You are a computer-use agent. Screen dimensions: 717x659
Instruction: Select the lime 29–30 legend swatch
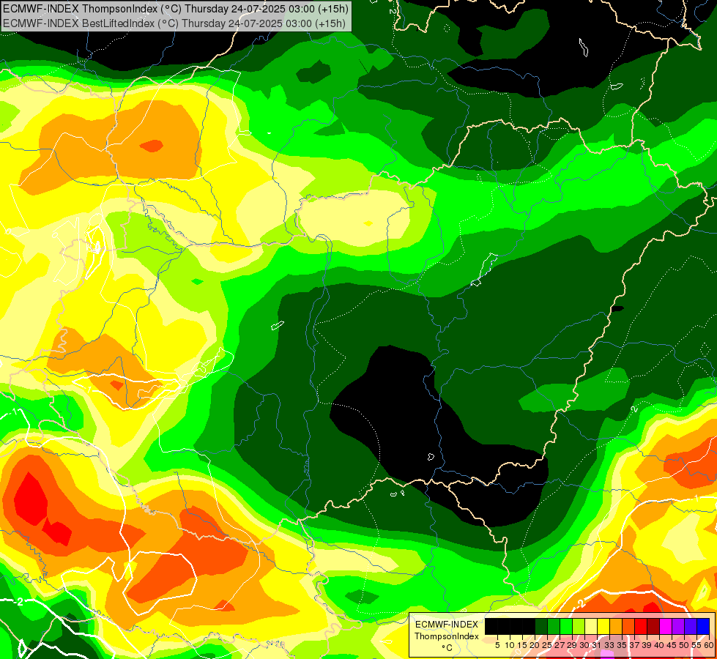pyautogui.click(x=579, y=626)
